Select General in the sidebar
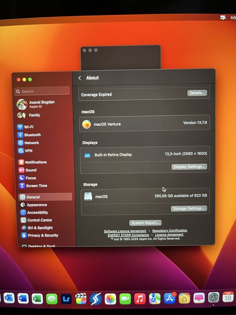The width and height of the screenshot is (236, 315). pos(45,197)
